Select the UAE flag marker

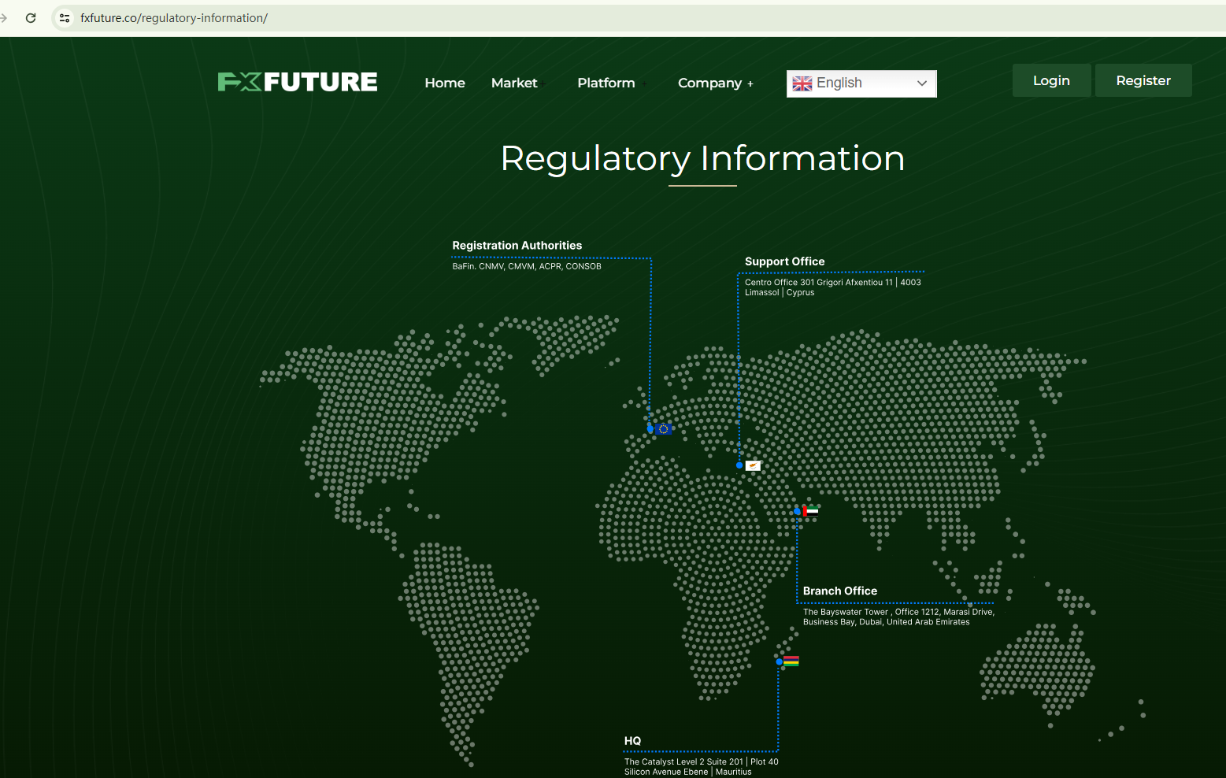coord(810,511)
